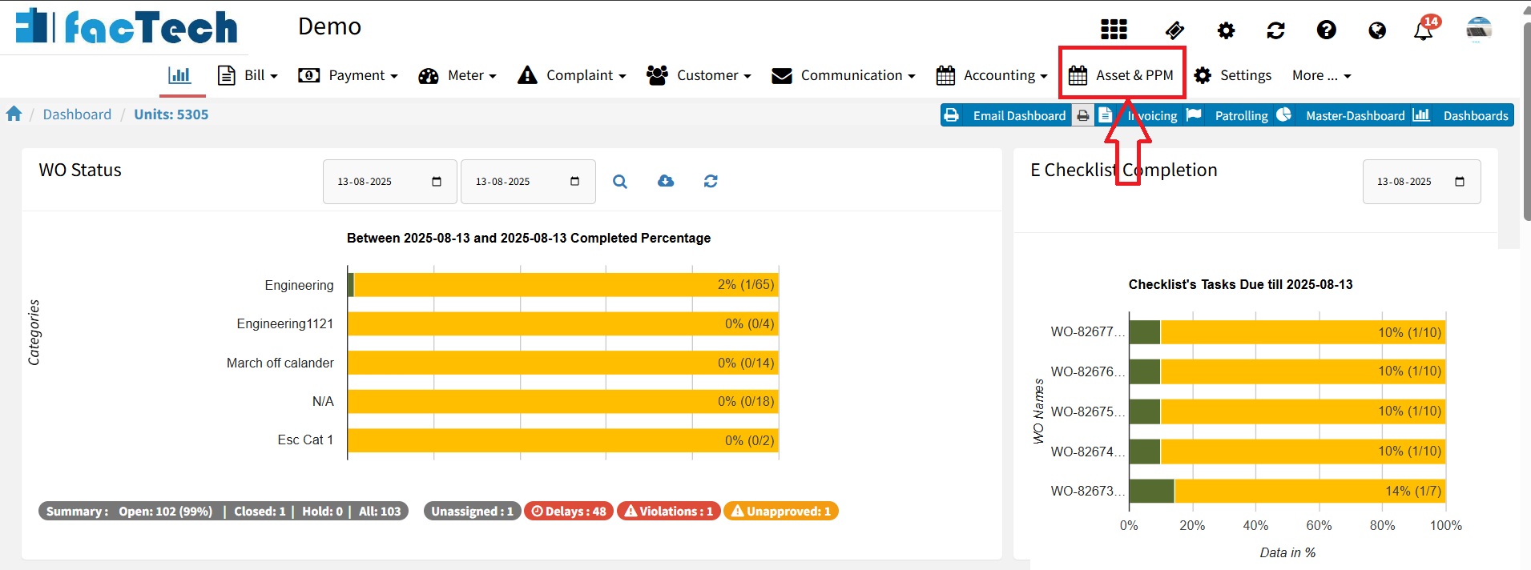Open the help question mark icon
1531x570 pixels.
1326,30
